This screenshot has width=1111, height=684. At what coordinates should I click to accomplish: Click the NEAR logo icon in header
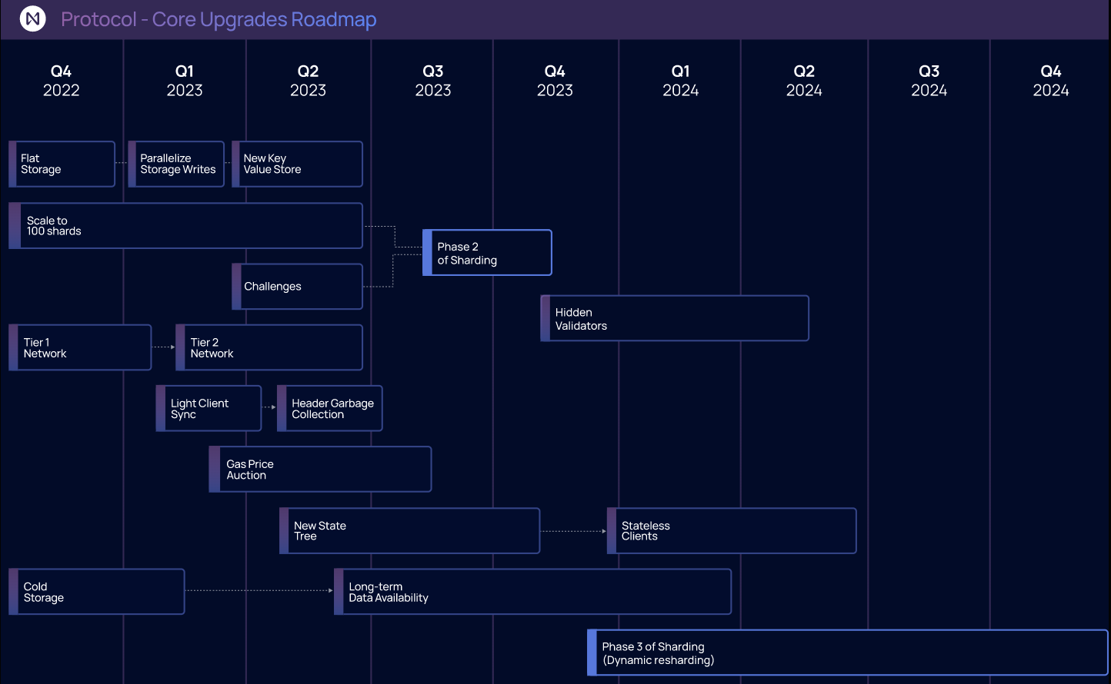[x=33, y=18]
